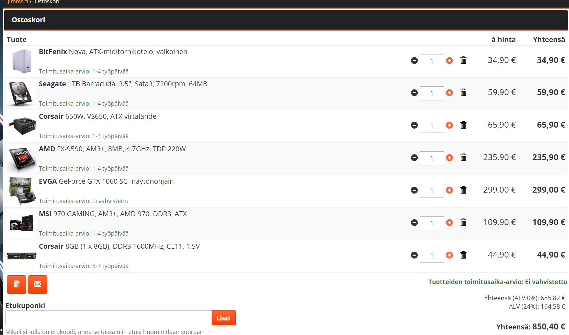Decrease quantity of MSI 970 GAMING motherboard

click(414, 223)
